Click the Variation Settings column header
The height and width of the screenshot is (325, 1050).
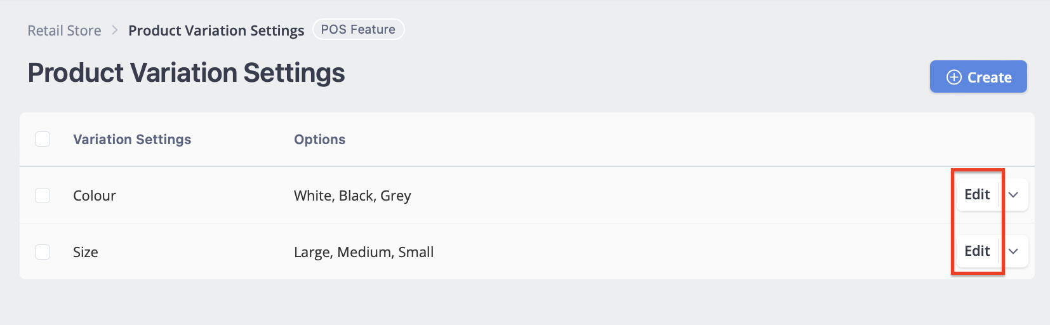tap(132, 140)
